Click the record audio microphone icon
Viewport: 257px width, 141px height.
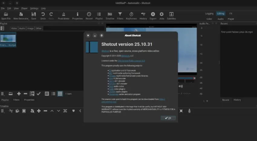[x=190, y=111]
